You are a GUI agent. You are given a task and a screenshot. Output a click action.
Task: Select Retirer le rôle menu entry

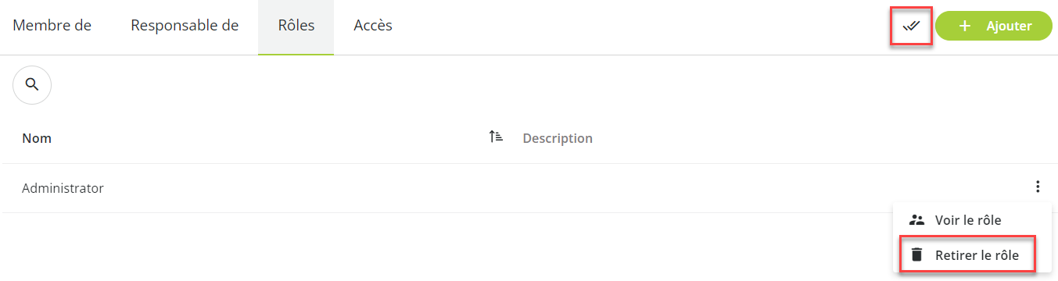pyautogui.click(x=970, y=254)
